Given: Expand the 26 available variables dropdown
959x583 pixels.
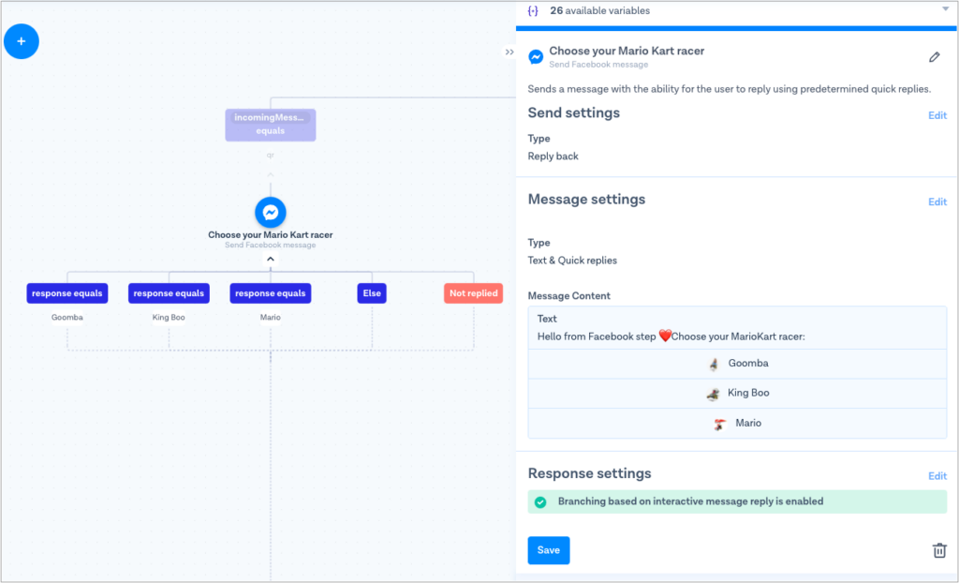Looking at the screenshot, I should 947,10.
